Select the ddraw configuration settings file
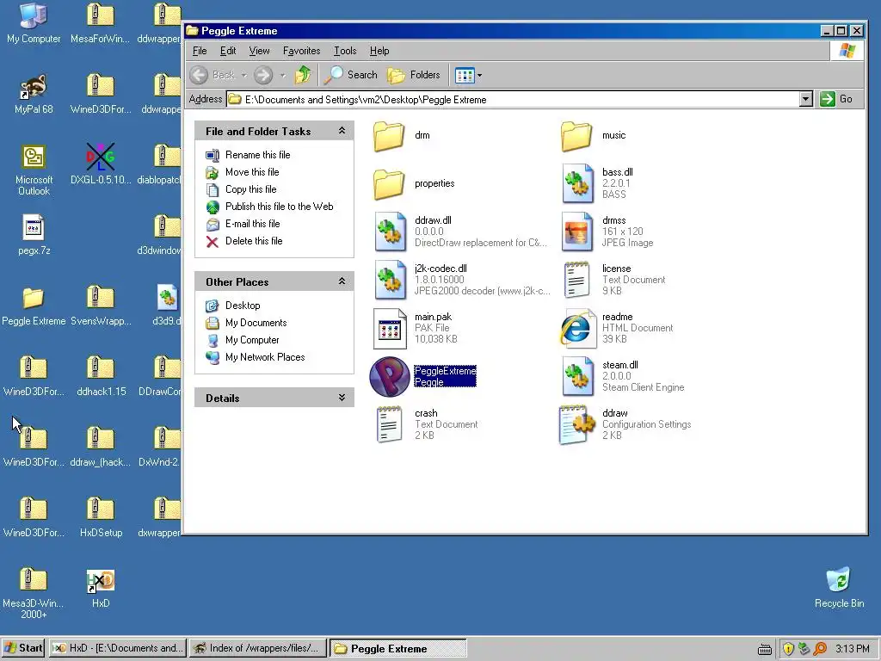The width and height of the screenshot is (881, 661). (x=578, y=425)
